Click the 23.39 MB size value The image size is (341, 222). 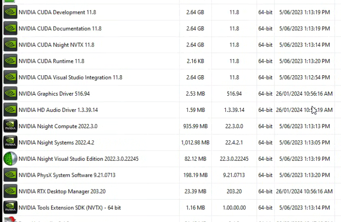tap(195, 191)
